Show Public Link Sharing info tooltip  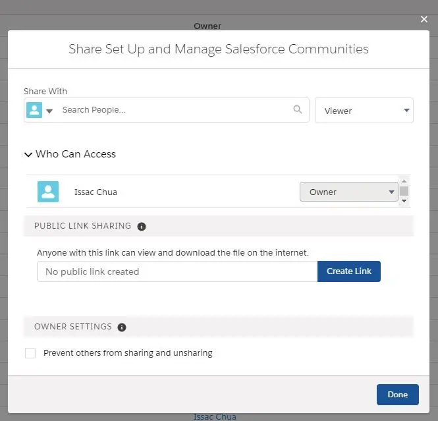coord(142,226)
